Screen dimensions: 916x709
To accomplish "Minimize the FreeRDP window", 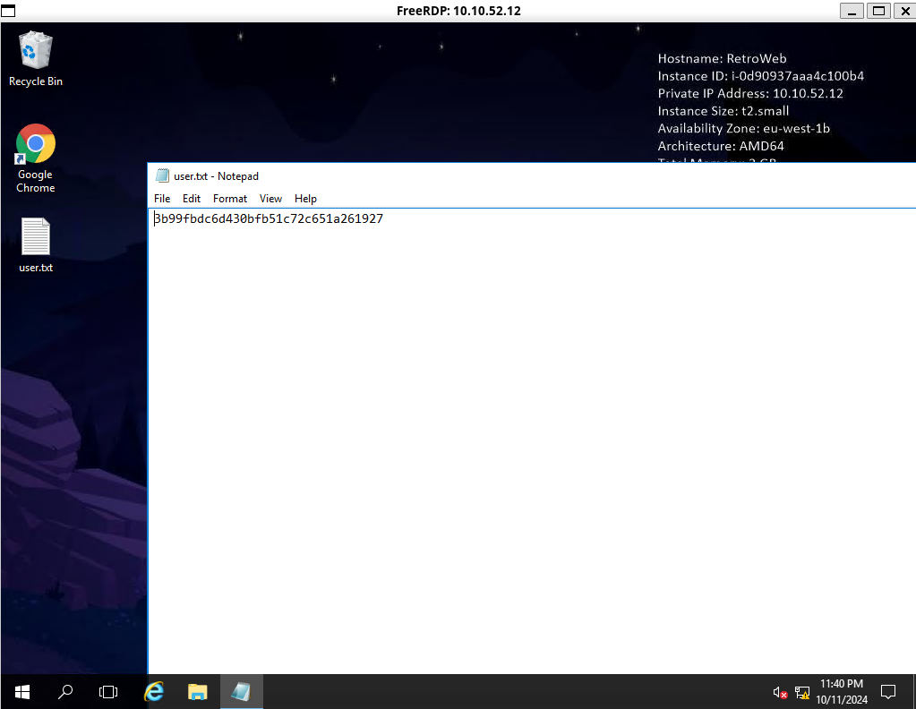I will point(852,11).
